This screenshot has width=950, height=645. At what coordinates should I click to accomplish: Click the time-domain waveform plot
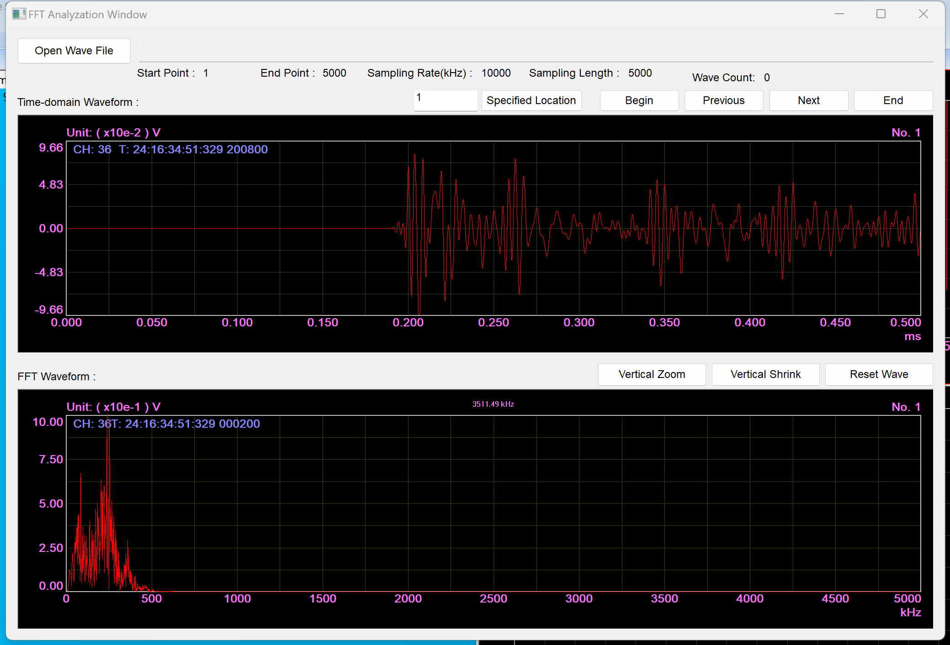point(494,228)
